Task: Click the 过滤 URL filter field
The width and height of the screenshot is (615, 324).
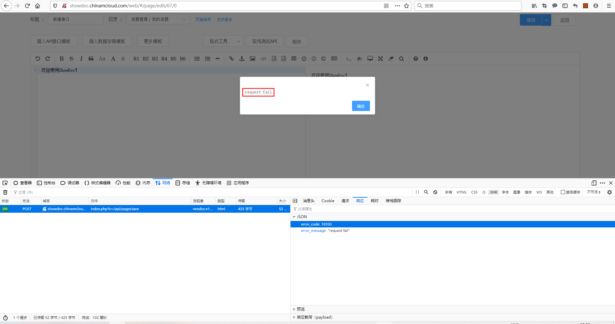Action: pyautogui.click(x=211, y=192)
